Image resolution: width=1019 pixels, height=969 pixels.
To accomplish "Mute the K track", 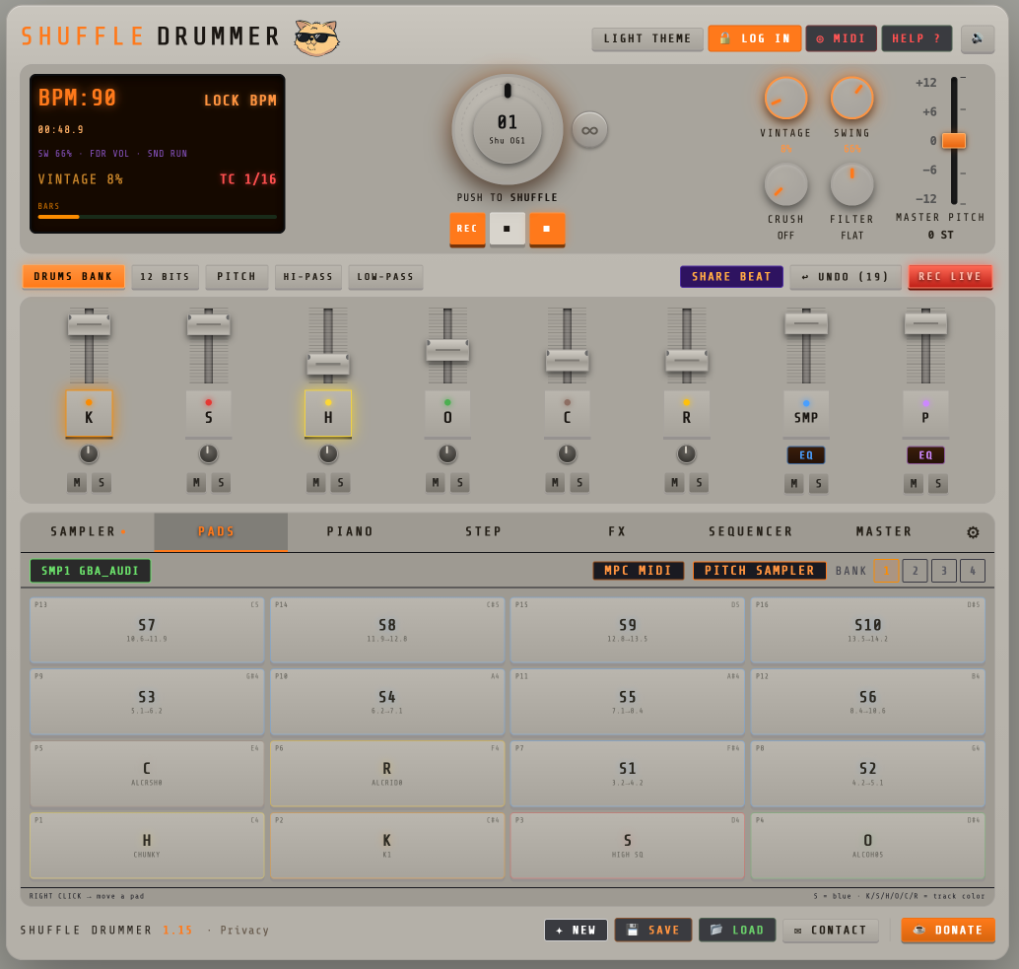I will tap(77, 482).
